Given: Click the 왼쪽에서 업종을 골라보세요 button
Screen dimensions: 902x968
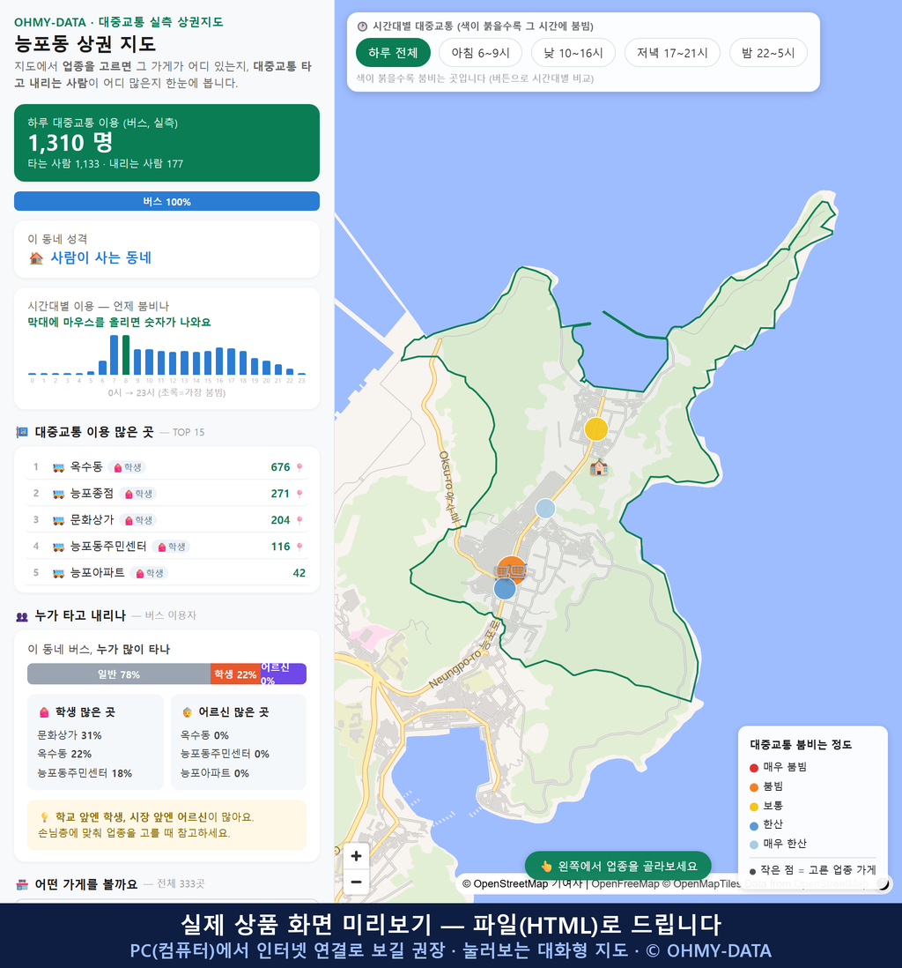Looking at the screenshot, I should [617, 866].
